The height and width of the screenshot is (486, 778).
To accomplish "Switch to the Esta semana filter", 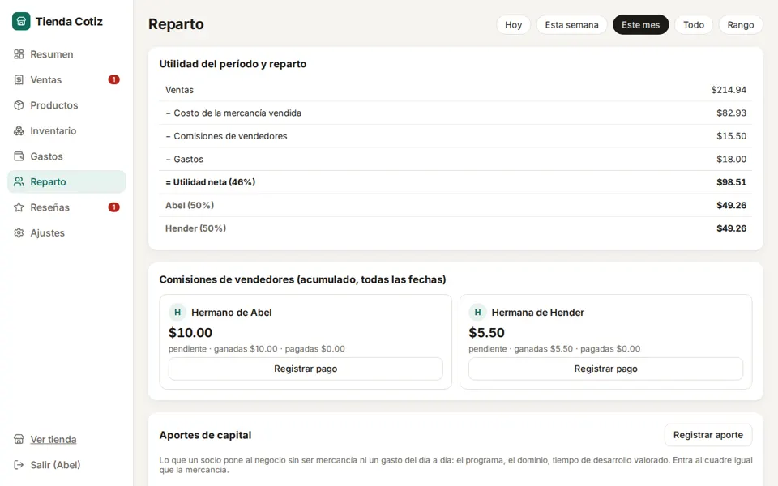I will click(x=571, y=25).
